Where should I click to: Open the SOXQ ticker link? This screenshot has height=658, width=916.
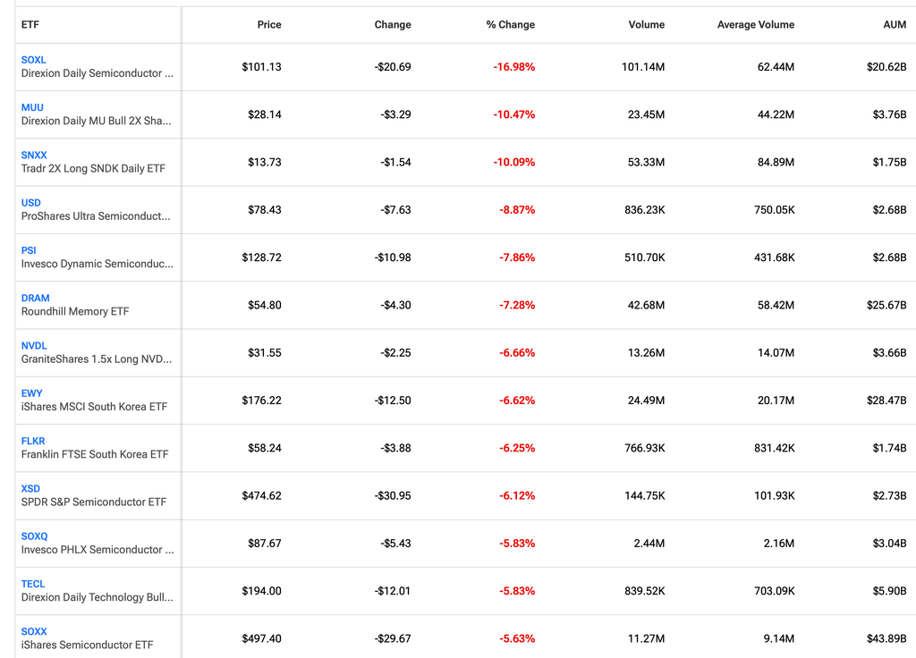click(35, 536)
